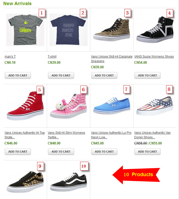Screen dimensions: 179x199
Task: Open the American flag Vans shoe image
Action: click(155, 106)
